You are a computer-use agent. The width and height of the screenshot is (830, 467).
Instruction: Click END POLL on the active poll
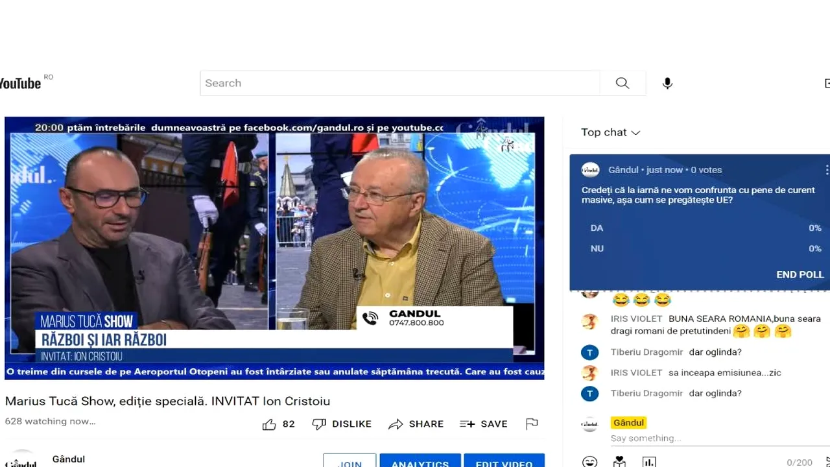(800, 274)
